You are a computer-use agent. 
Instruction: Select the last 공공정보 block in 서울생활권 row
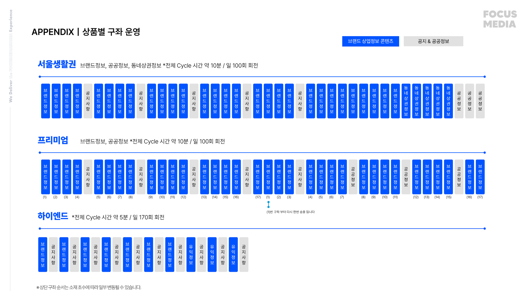coord(480,101)
